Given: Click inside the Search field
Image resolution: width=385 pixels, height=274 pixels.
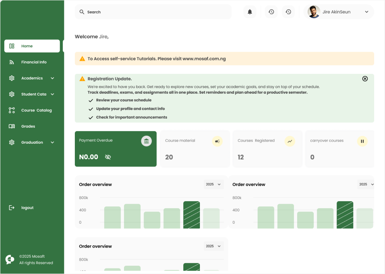Looking at the screenshot, I should (x=145, y=12).
